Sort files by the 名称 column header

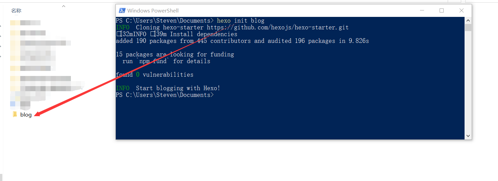point(16,11)
